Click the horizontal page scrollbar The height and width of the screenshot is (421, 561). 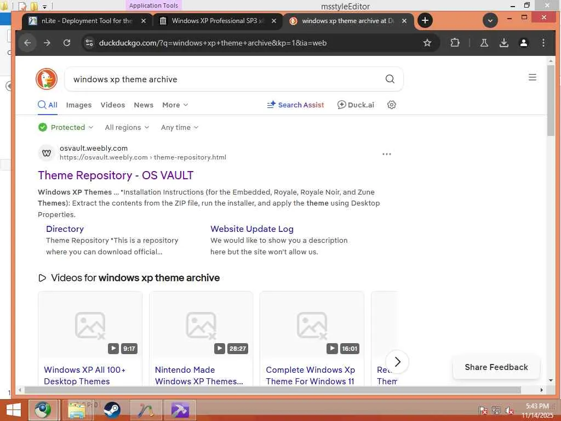click(272, 390)
